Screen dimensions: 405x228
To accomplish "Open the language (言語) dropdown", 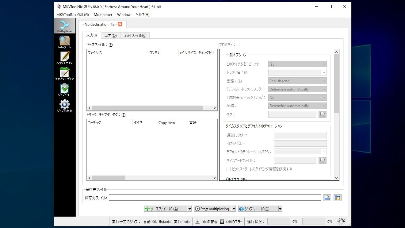I will [297, 81].
